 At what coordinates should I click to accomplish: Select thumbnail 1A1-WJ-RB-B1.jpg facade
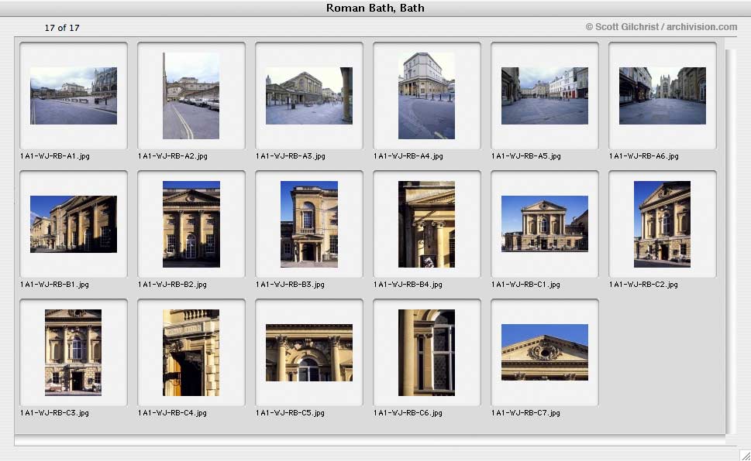coord(74,224)
